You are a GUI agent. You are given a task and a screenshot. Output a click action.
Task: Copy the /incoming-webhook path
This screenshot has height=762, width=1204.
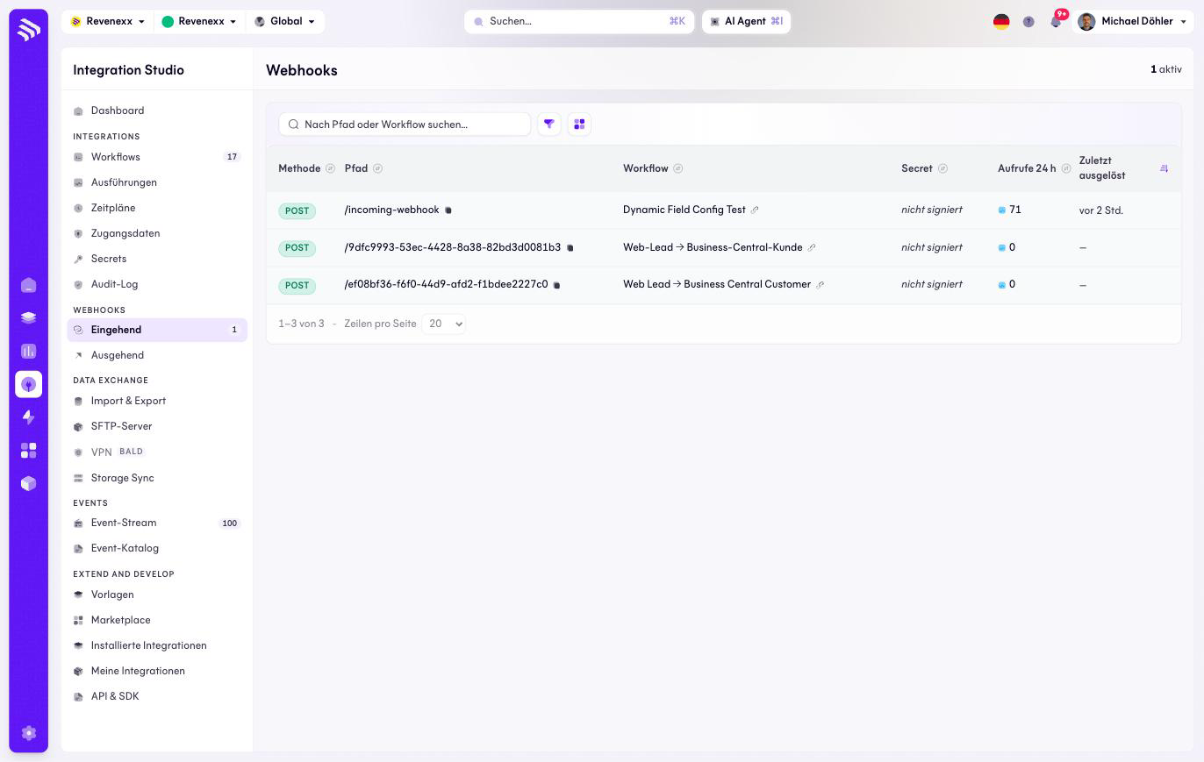pyautogui.click(x=448, y=210)
